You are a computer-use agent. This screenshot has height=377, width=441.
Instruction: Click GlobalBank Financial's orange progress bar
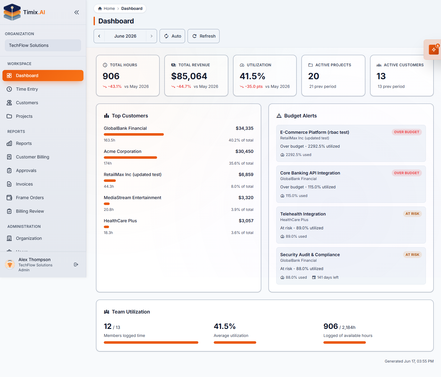click(134, 134)
